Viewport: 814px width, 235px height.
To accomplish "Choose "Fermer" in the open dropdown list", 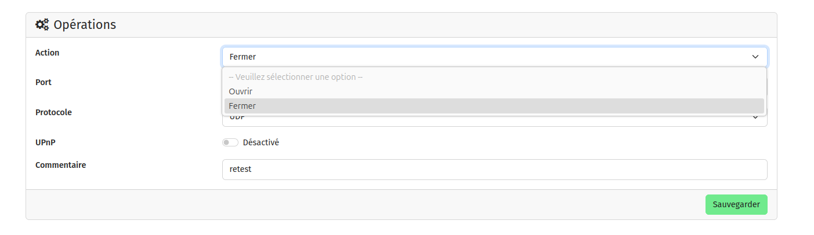I will coord(242,106).
